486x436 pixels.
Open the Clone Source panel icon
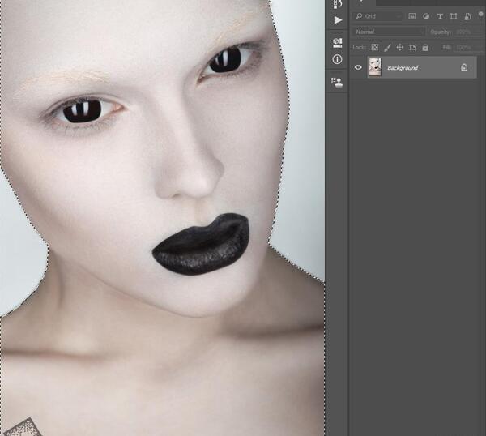click(337, 82)
